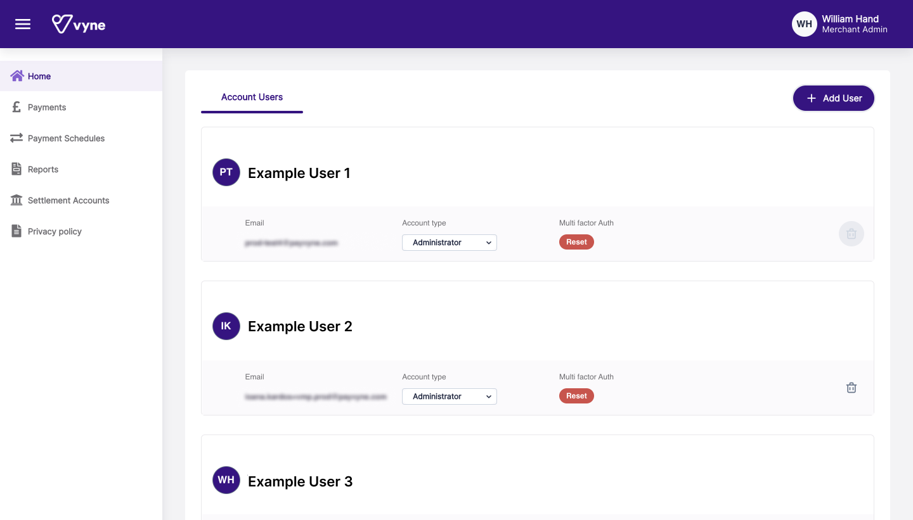
Task: Click the Payment Schedules arrows icon
Action: tap(16, 138)
